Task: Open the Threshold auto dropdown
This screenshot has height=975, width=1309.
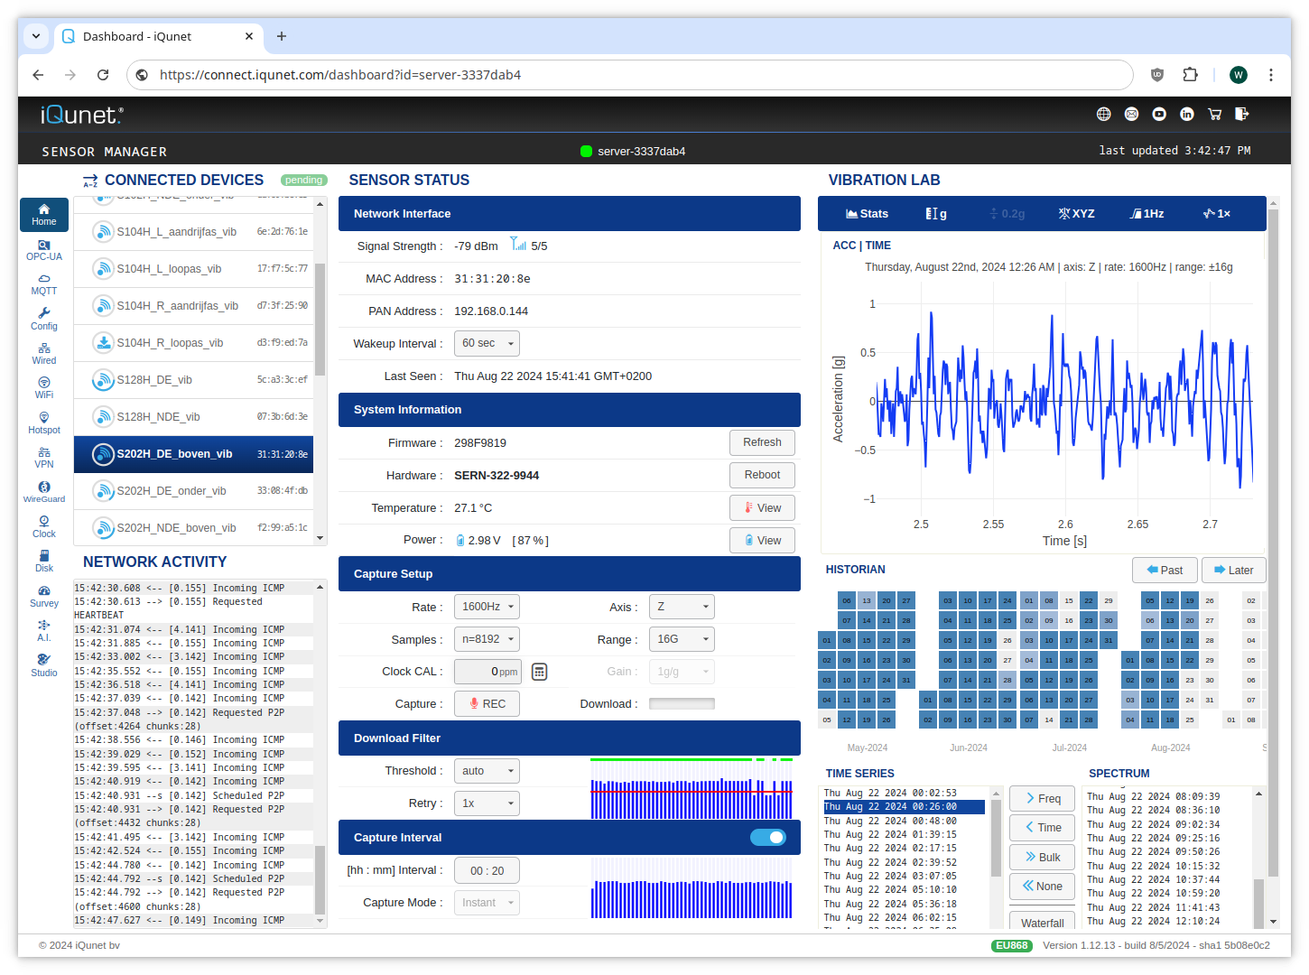Action: 487,771
